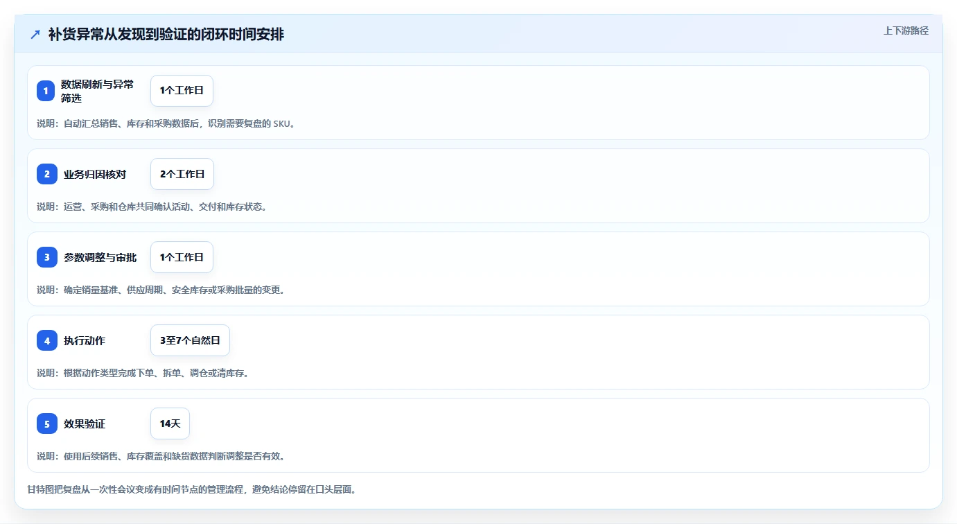Click the 14天 duration pill
957x524 pixels.
[170, 423]
